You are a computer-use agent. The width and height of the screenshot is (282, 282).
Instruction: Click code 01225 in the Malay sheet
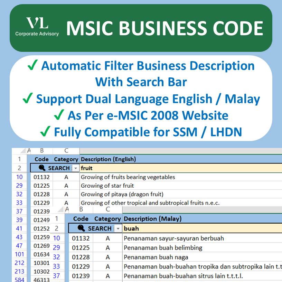tap(81, 248)
